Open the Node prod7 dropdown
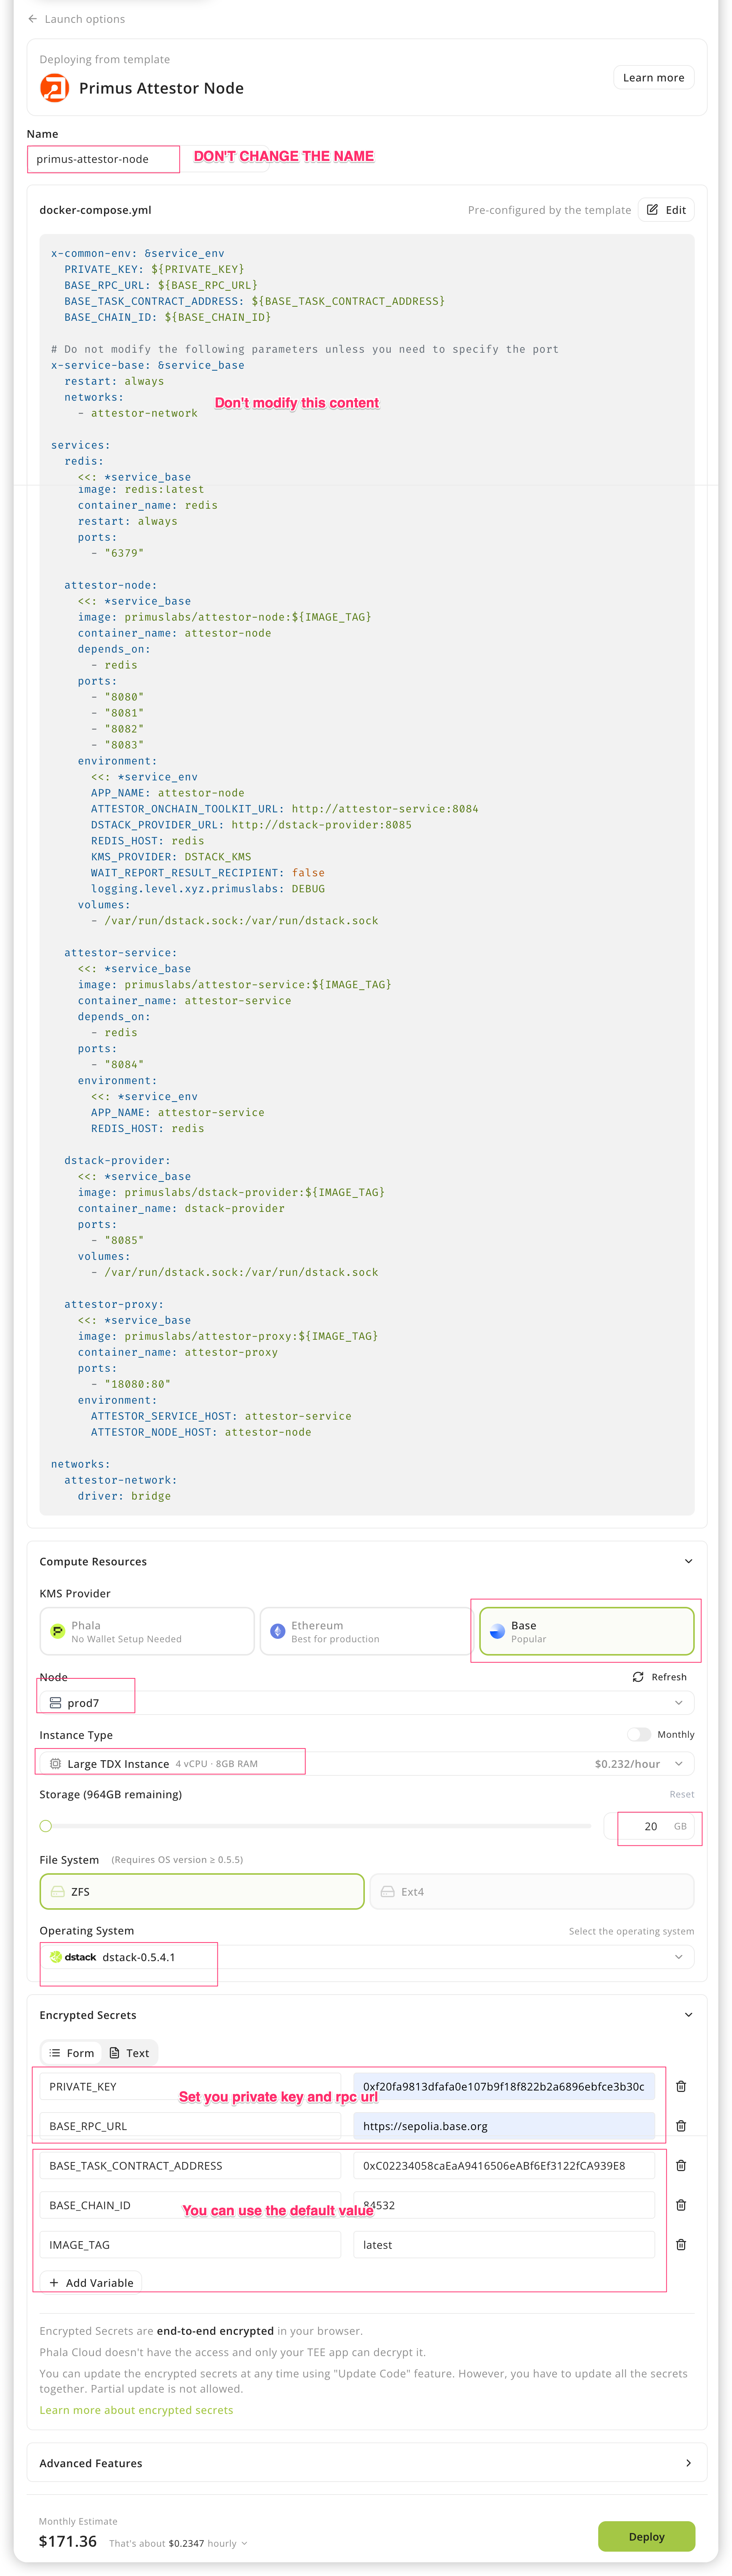 click(x=366, y=1702)
